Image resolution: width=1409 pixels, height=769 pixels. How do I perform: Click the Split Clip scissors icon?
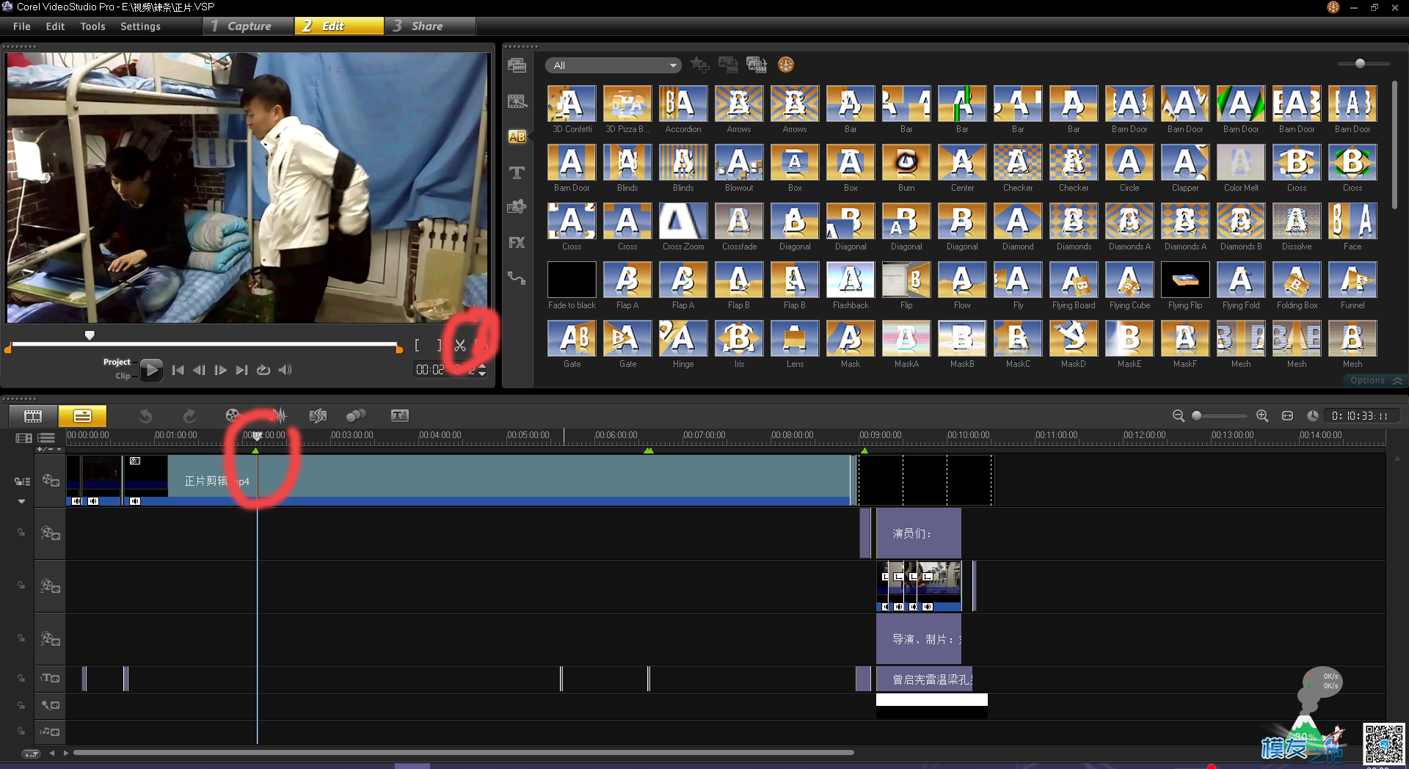(460, 345)
